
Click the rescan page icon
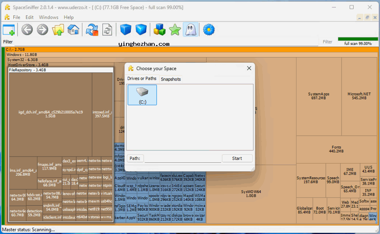coord(107,30)
